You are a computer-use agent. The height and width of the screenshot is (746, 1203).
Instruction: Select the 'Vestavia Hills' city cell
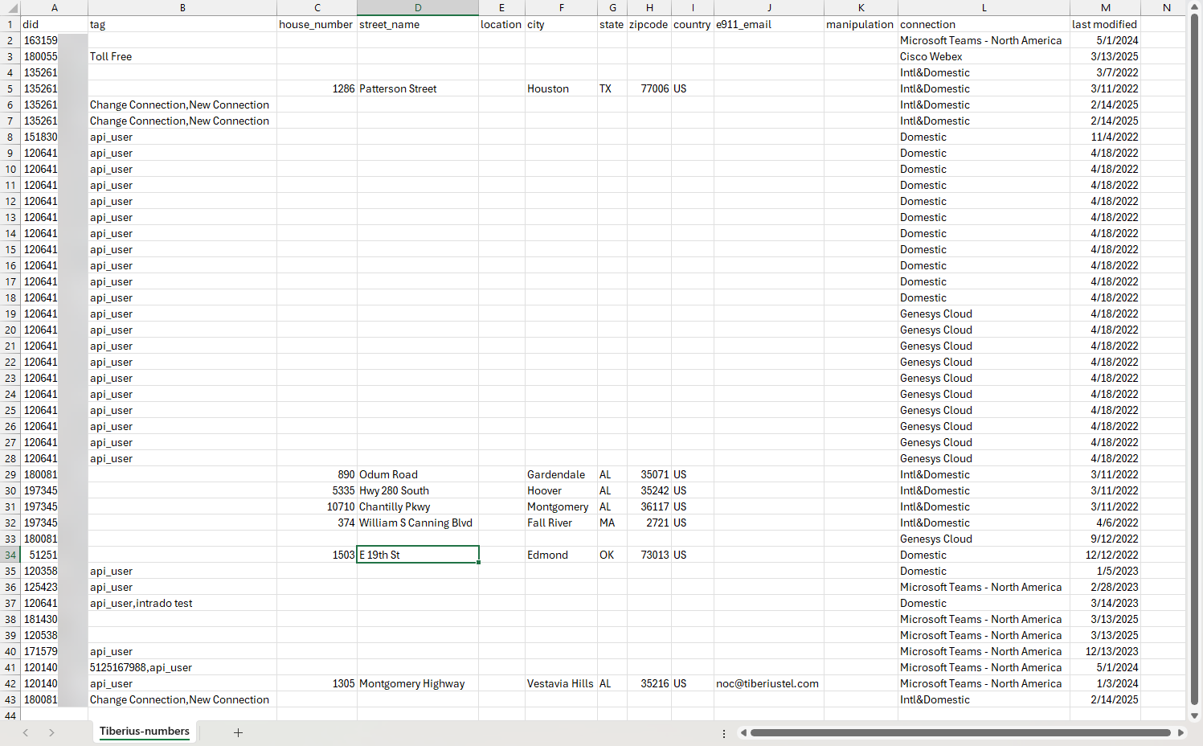(561, 683)
